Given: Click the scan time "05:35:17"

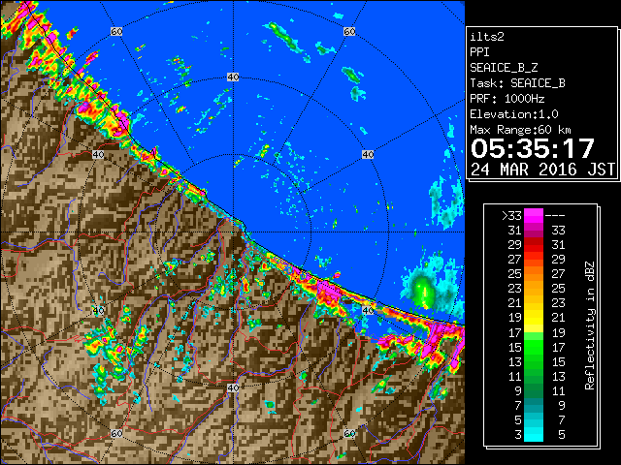Looking at the screenshot, I should (x=533, y=148).
